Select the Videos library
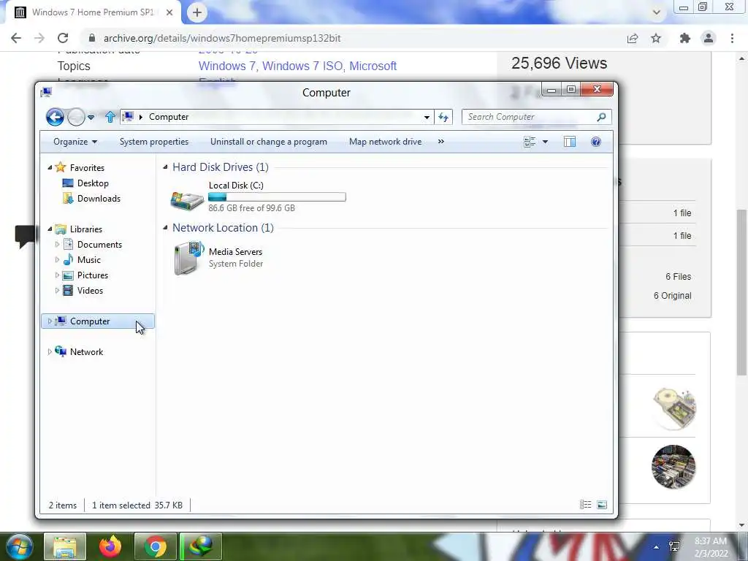This screenshot has width=748, height=561. pyautogui.click(x=90, y=291)
